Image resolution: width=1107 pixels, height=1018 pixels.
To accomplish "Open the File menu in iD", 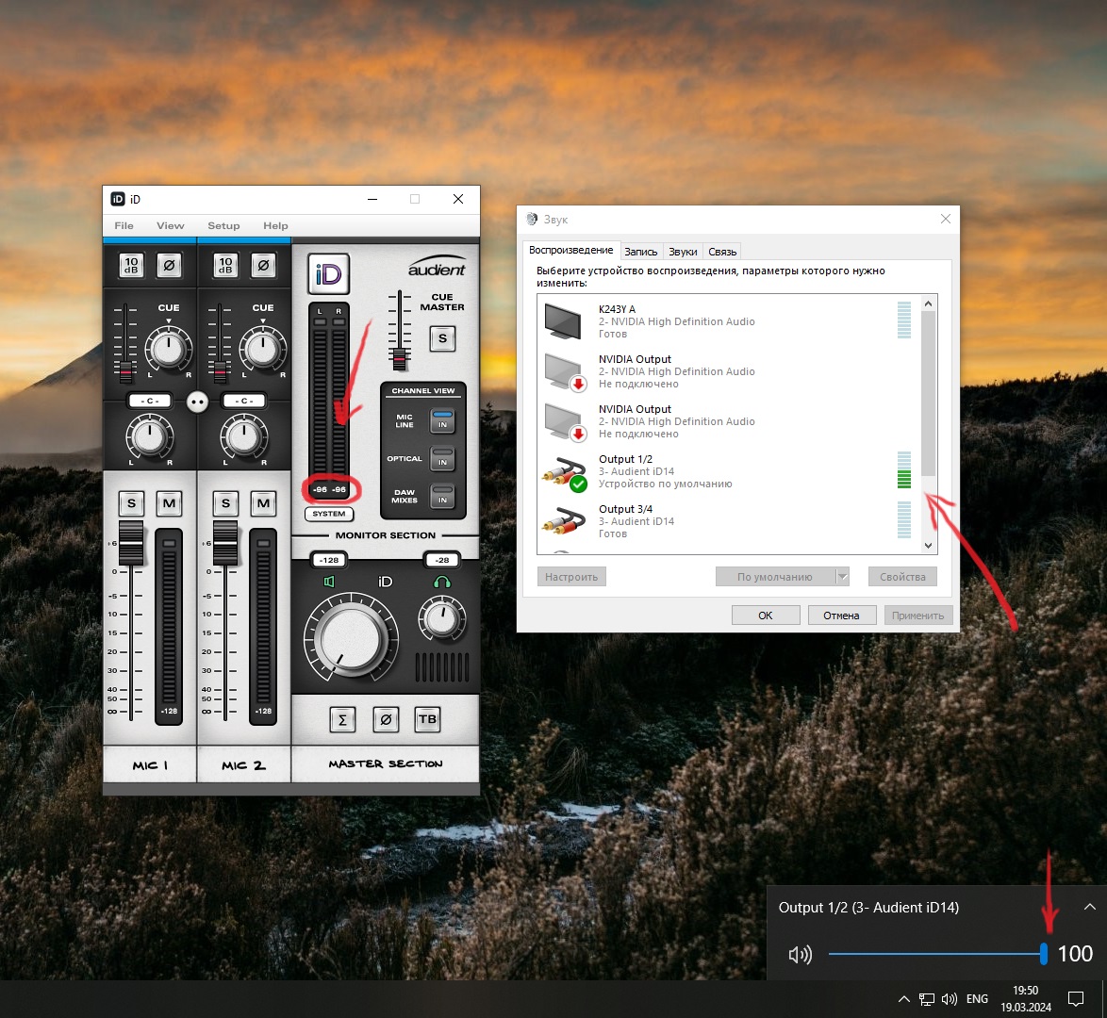I will pos(124,226).
